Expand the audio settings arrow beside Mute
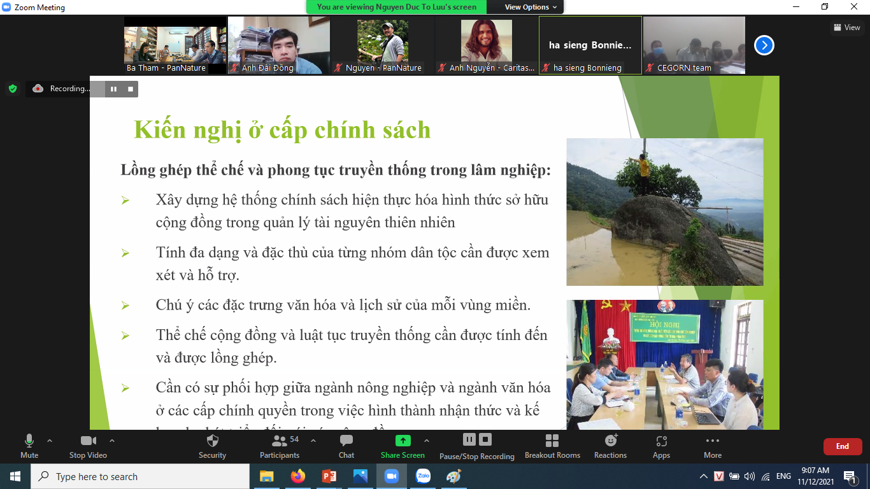This screenshot has width=870, height=489. [x=50, y=441]
